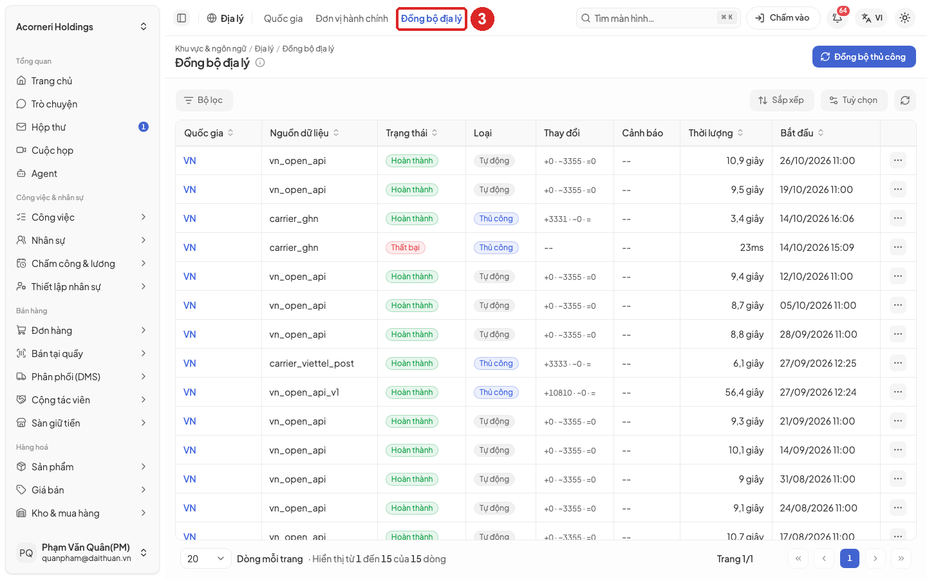Switch language with VI translate icon
The height and width of the screenshot is (579, 927).
pos(872,18)
